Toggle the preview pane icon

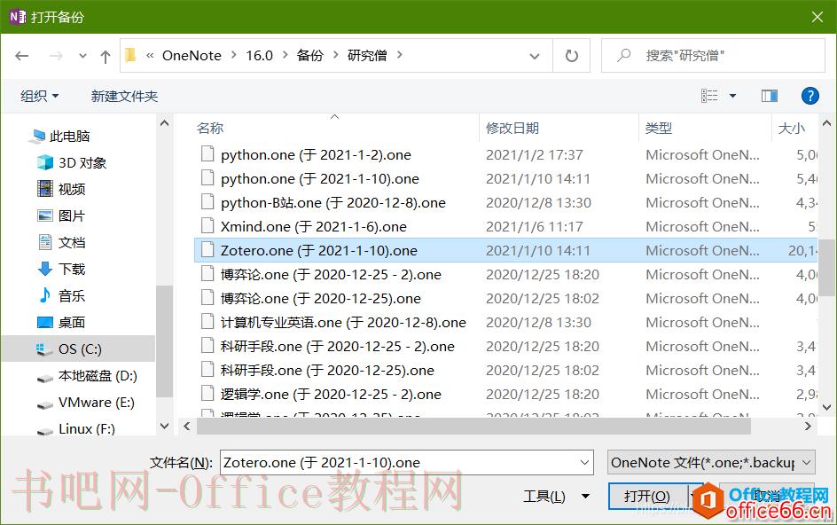(x=770, y=96)
